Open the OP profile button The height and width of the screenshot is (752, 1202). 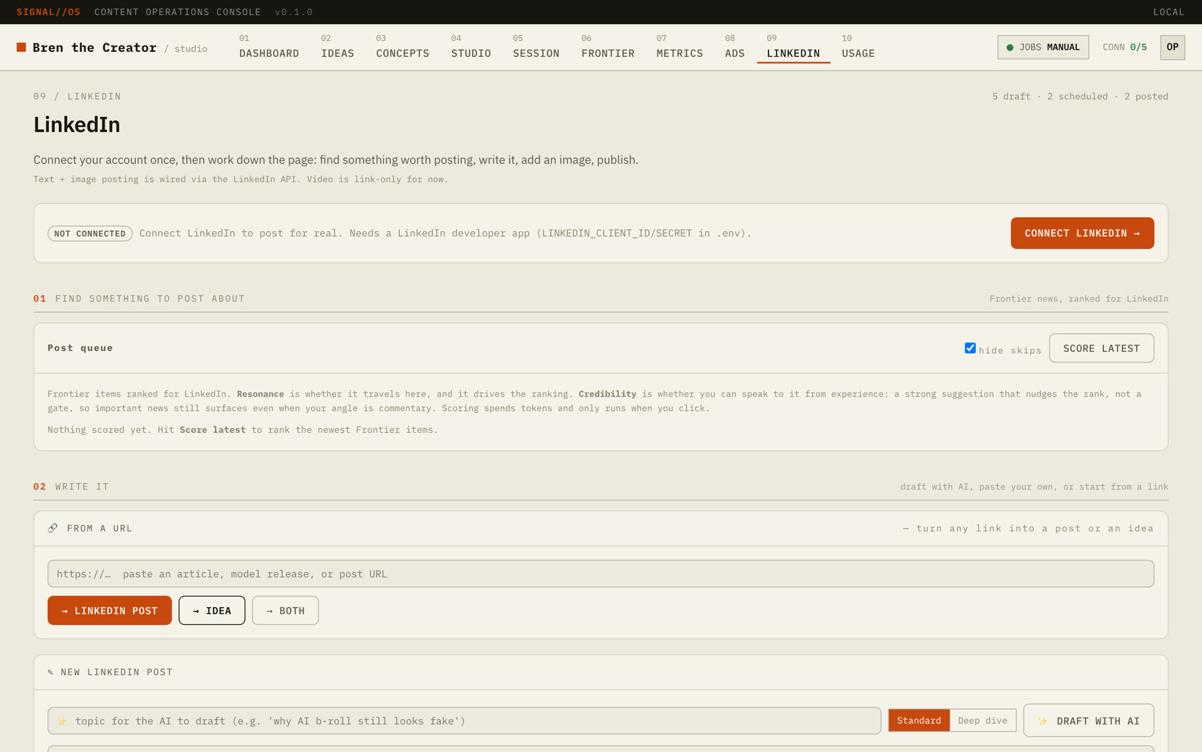(x=1172, y=47)
